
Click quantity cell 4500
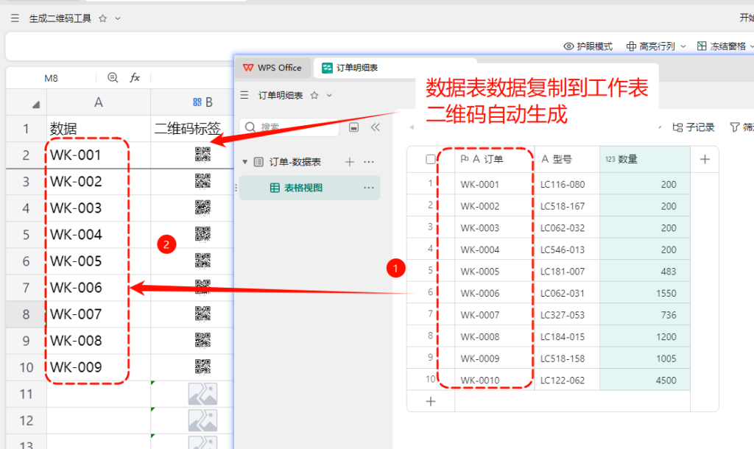(x=645, y=381)
